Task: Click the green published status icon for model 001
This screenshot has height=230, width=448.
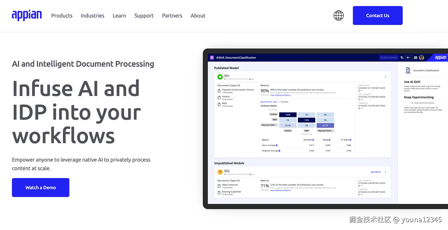Action: tap(220, 77)
